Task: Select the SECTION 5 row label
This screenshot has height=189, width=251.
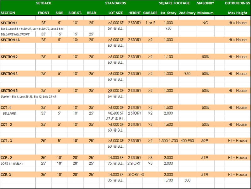Action: click(x=9, y=91)
